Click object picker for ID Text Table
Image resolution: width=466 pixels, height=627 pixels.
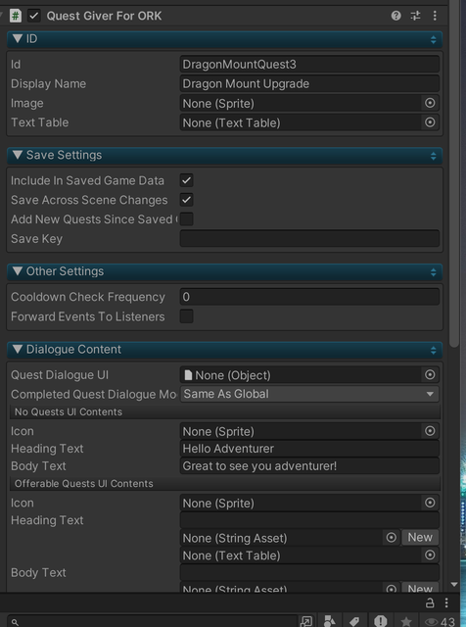(x=430, y=122)
